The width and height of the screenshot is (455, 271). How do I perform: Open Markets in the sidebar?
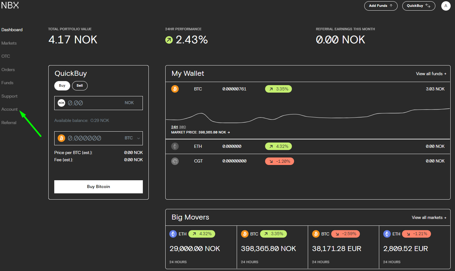[x=9, y=43]
